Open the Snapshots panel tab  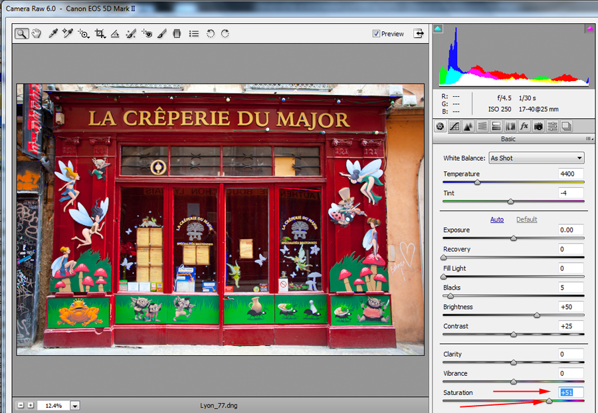[567, 126]
